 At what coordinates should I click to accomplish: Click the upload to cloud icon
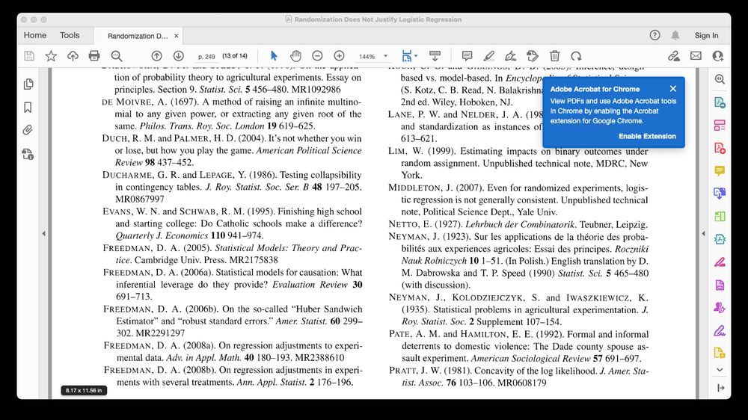click(x=73, y=56)
